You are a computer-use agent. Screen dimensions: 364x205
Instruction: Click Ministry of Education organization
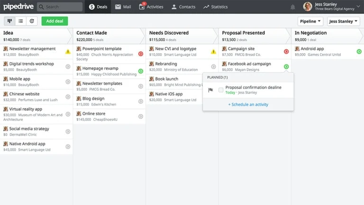click(181, 69)
